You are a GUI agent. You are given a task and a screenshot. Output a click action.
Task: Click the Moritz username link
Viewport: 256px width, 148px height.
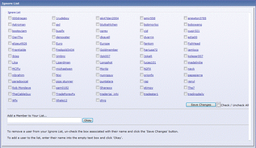104,69
